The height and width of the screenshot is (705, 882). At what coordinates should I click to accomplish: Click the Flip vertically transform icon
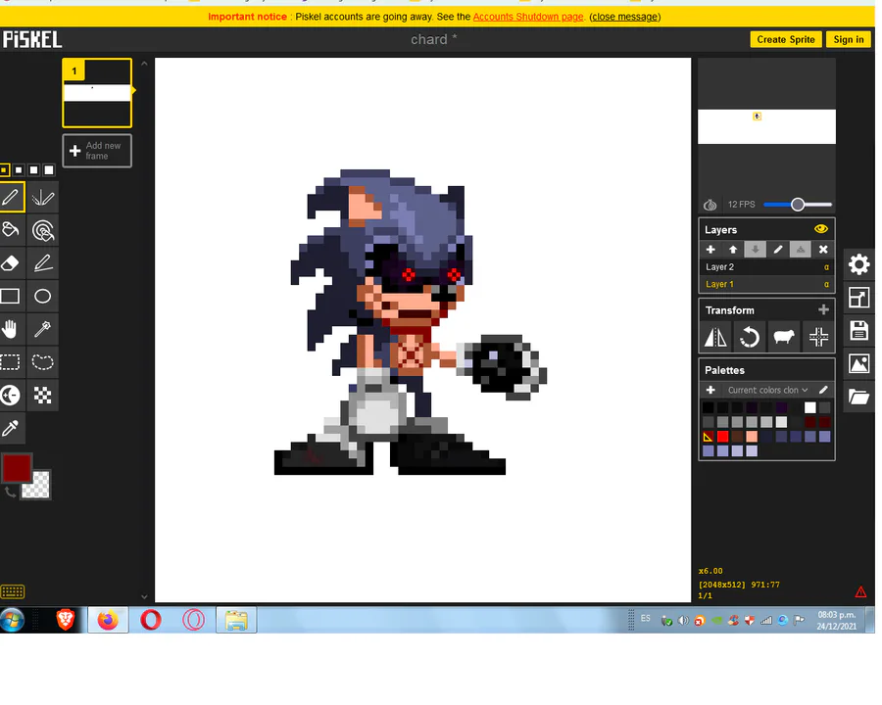click(x=715, y=337)
